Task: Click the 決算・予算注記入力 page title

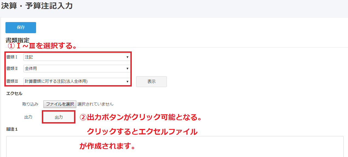Action: (x=37, y=6)
